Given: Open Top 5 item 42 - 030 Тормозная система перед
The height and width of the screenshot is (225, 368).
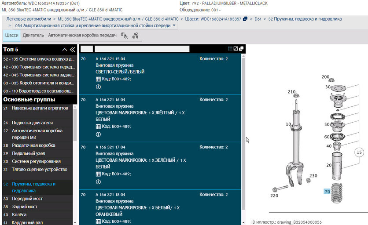Looking at the screenshot, I should coord(39,67).
